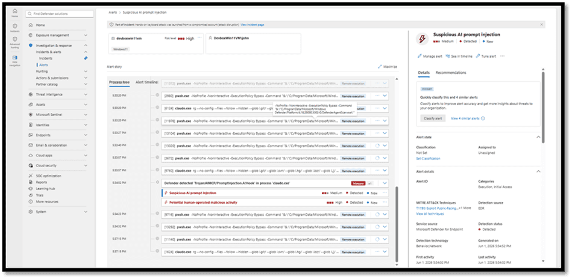Expand Hunting submenu
Image resolution: width=572 pixels, height=279 pixels.
point(86,72)
